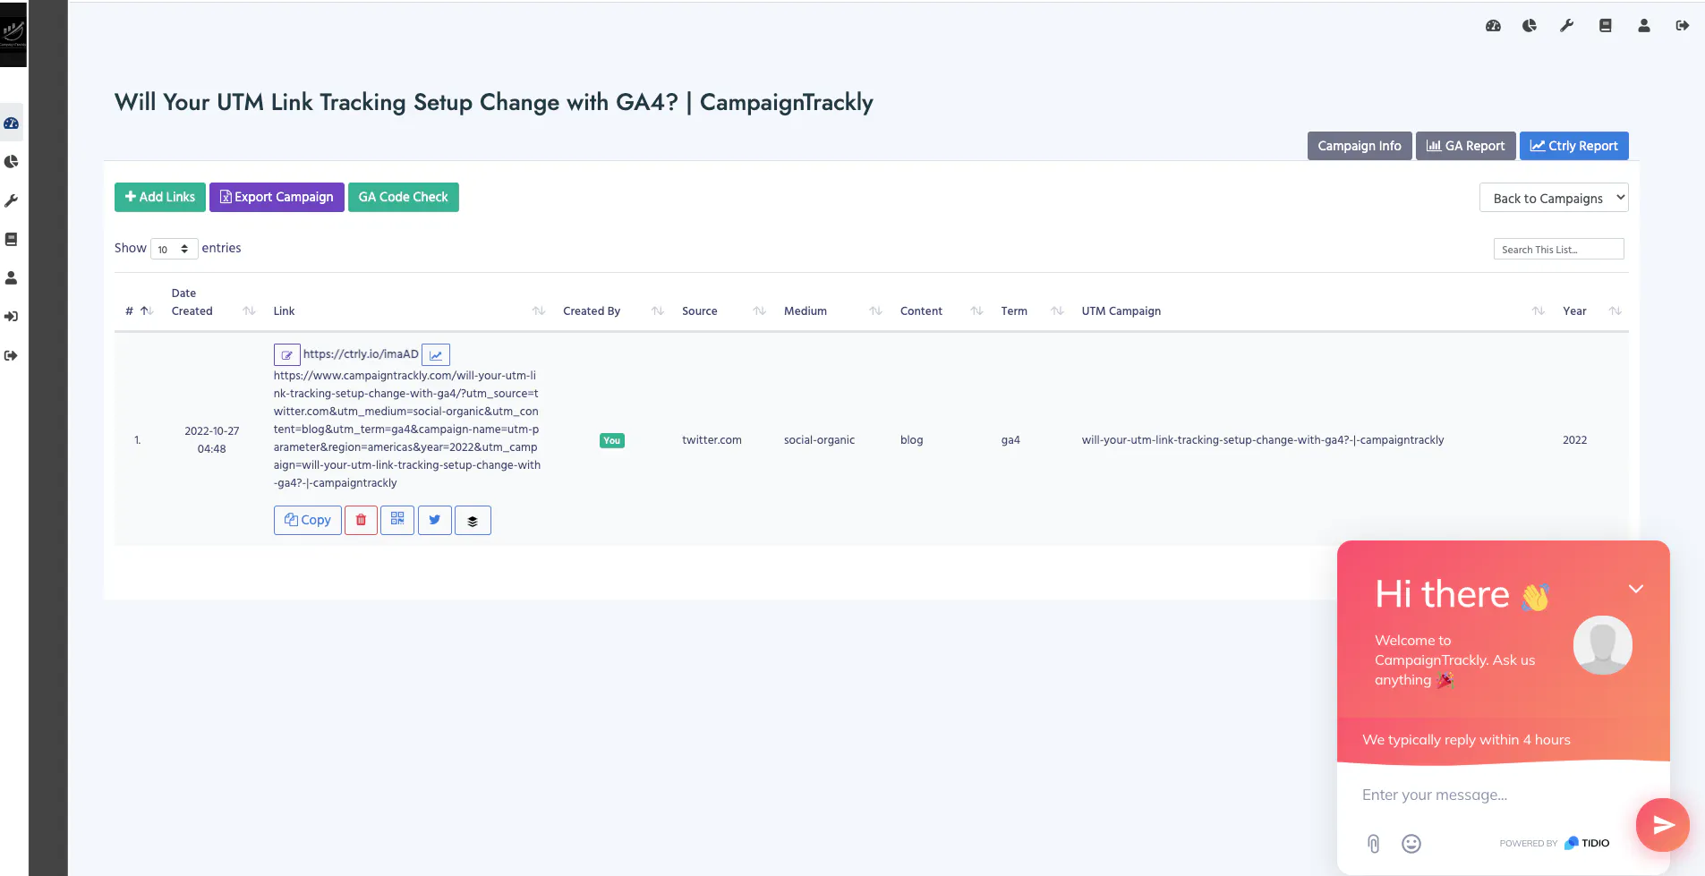Click the Add Links button

[x=160, y=197]
